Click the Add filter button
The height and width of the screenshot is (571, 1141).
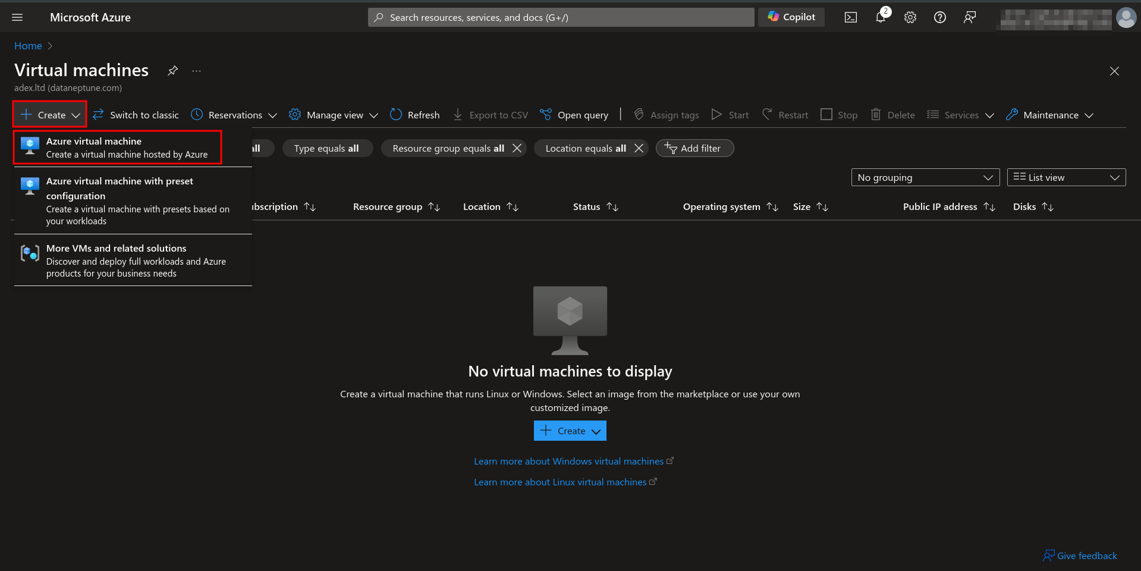tap(694, 148)
